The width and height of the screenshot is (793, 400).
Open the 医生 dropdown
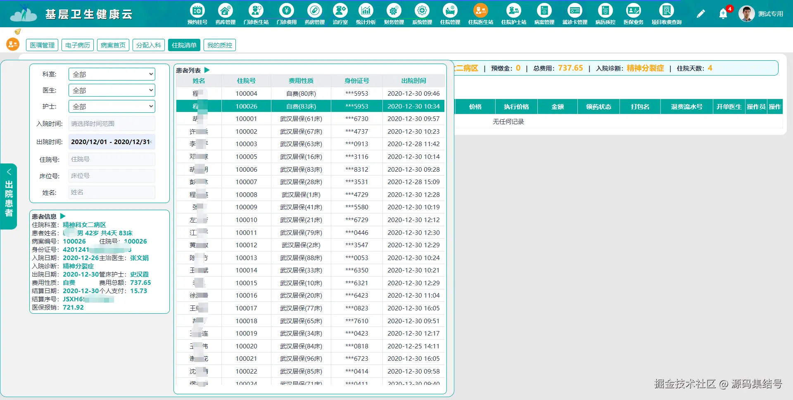[x=112, y=90]
